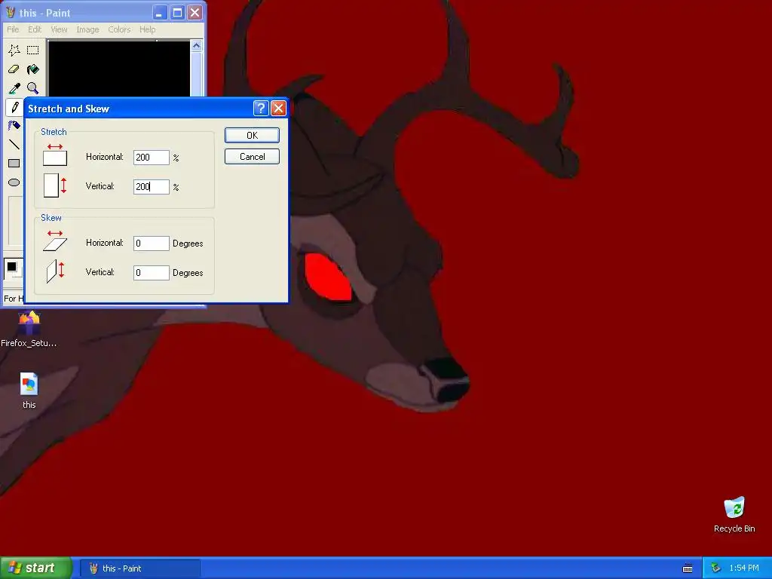Choose the Airbrush tool in Paint

14,126
